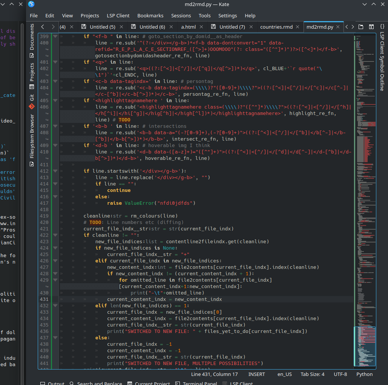Open the UTF-8 encoding selector
This screenshot has width=388, height=385.
click(340, 374)
